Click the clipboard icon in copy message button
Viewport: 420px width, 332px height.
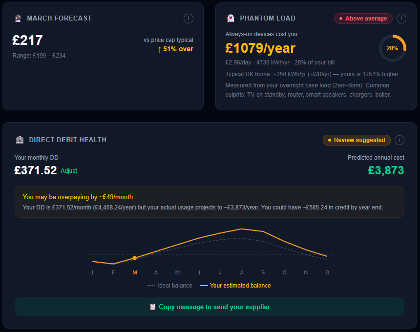(152, 307)
